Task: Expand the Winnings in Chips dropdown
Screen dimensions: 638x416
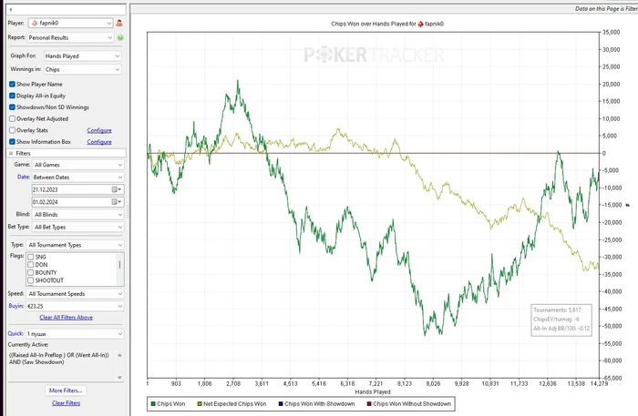Action: click(83, 69)
